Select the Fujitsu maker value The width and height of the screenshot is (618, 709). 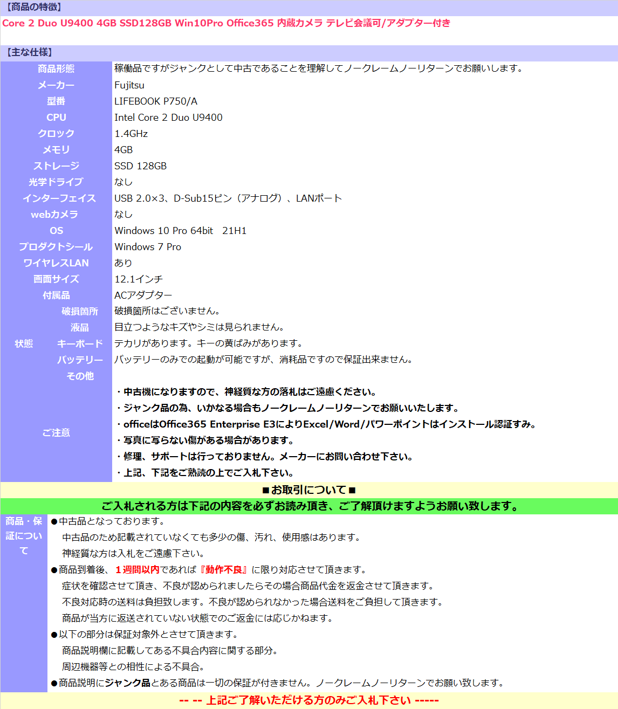pyautogui.click(x=129, y=85)
